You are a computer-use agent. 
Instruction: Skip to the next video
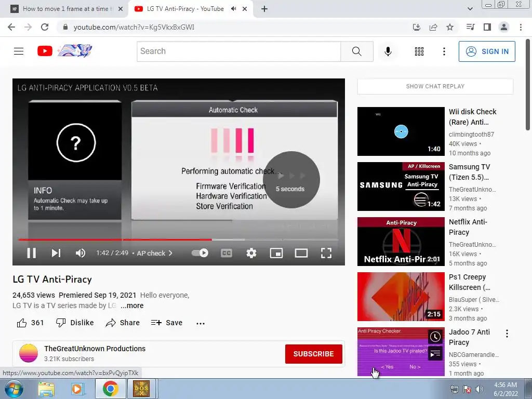click(56, 253)
